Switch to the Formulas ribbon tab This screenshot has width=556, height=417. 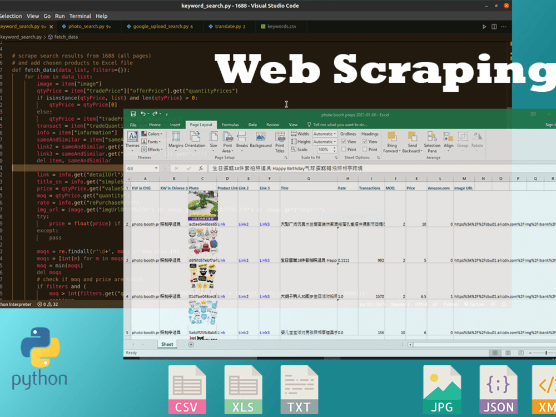click(230, 125)
